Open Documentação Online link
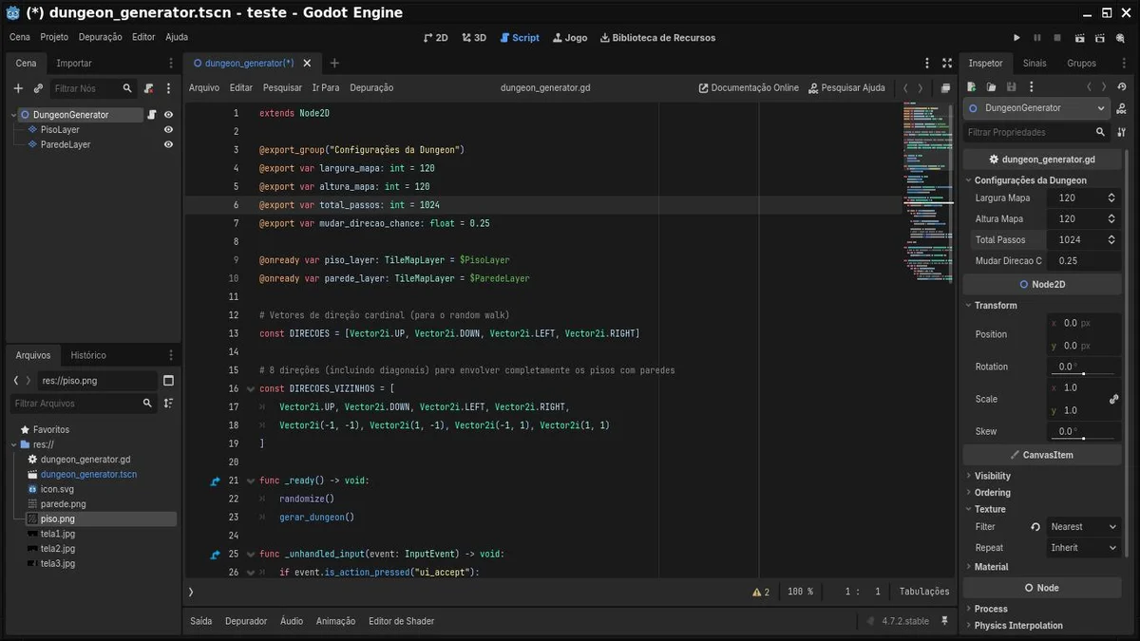This screenshot has width=1140, height=641. coord(749,88)
